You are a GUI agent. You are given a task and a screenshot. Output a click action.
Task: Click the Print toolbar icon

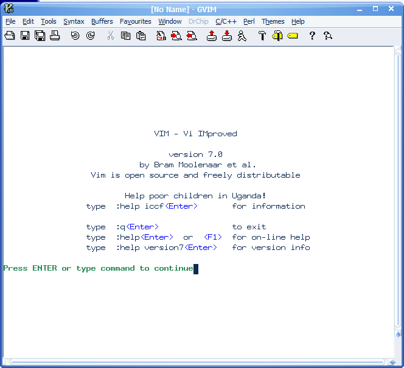[x=55, y=35]
